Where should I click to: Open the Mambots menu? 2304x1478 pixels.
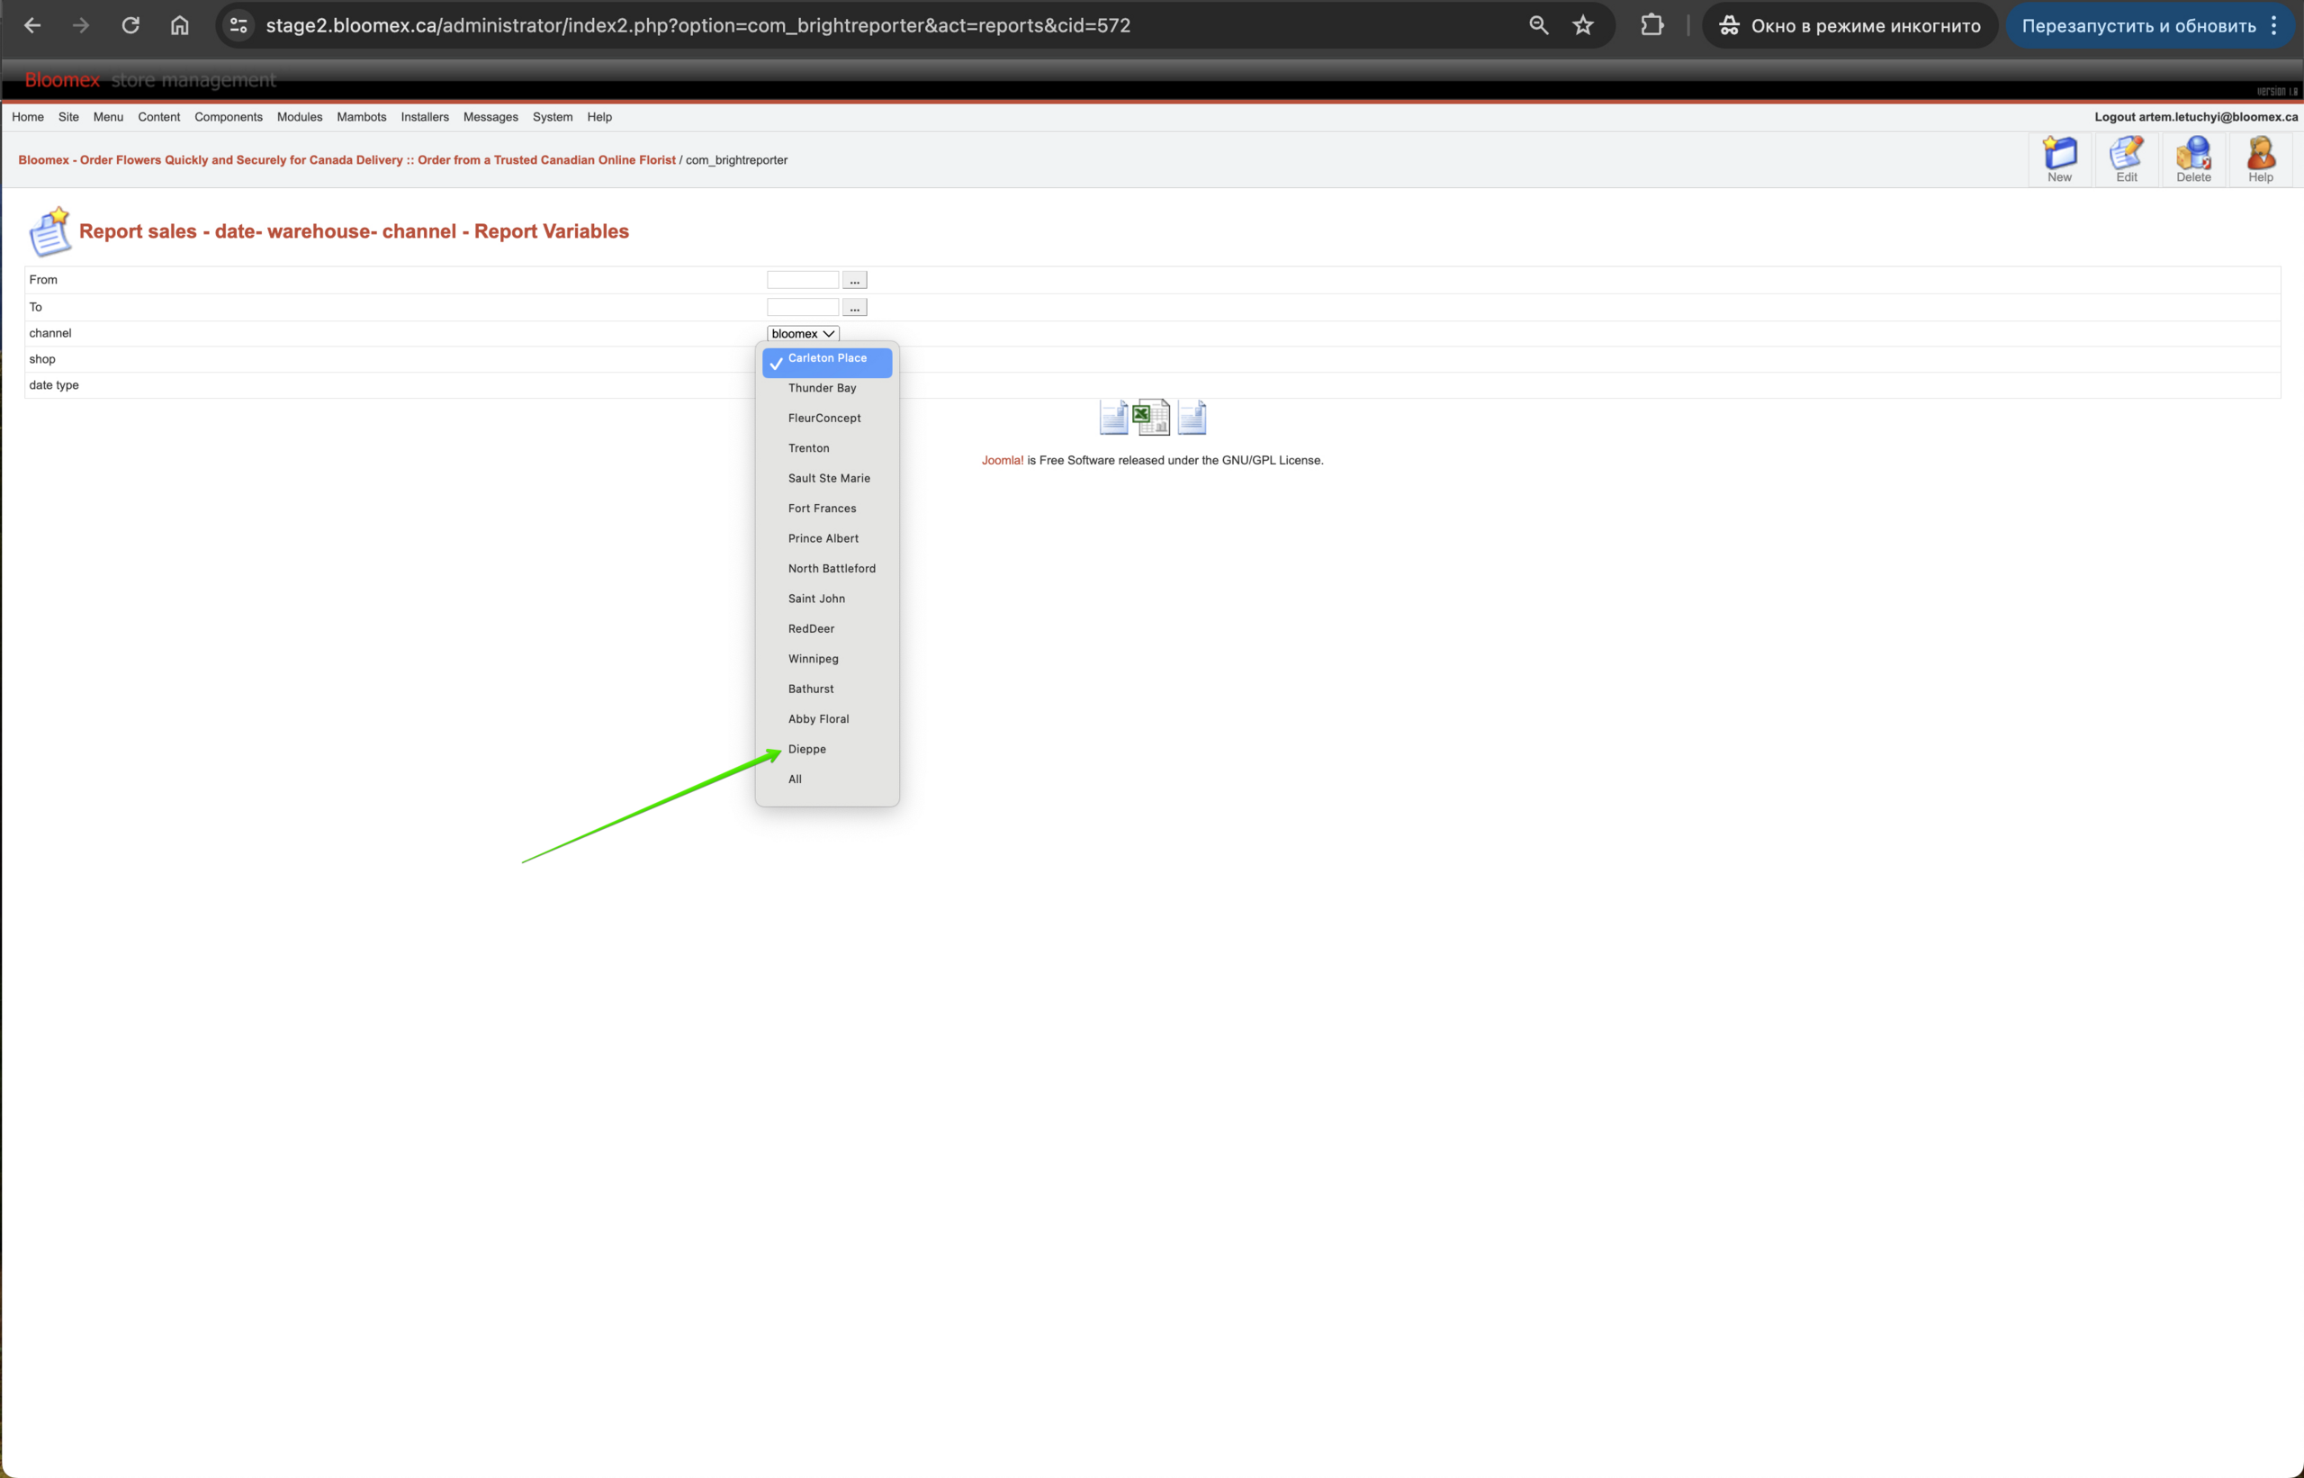(362, 117)
